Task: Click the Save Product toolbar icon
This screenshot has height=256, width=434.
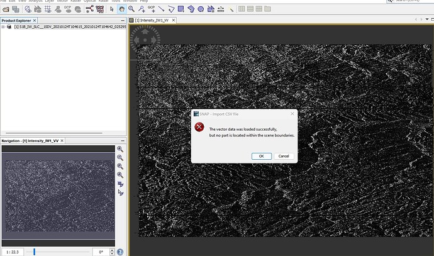Action: [16, 9]
